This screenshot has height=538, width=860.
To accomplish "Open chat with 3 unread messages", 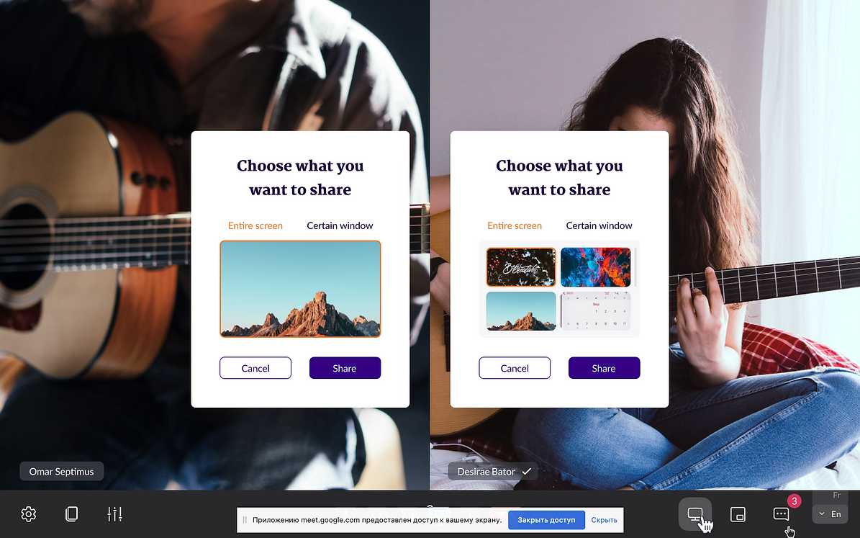I will pos(781,514).
